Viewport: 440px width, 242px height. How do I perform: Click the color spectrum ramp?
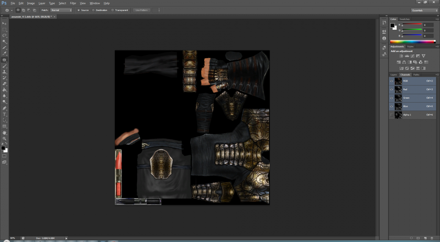413,42
